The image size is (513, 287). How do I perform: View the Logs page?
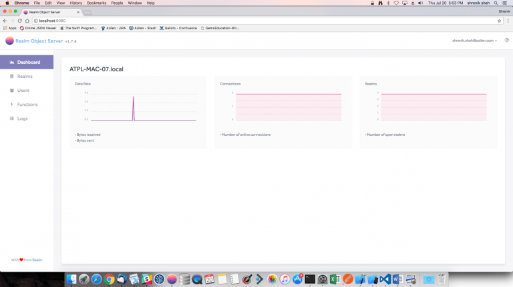22,119
